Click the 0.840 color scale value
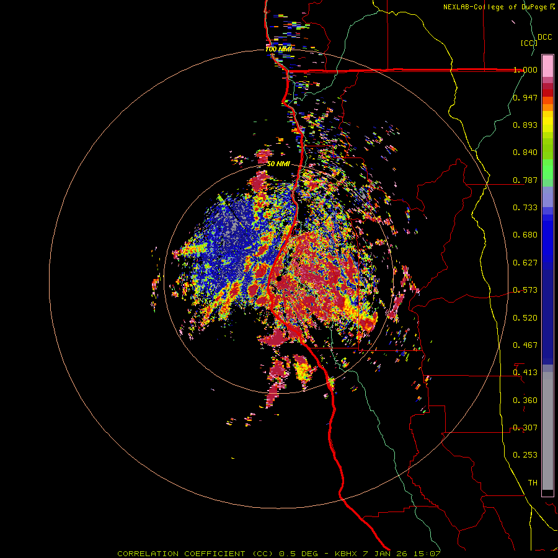The height and width of the screenshot is (558, 558). tap(525, 153)
